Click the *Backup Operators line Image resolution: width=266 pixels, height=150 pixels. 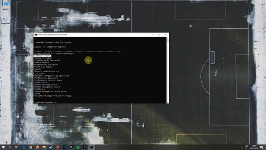coord(43,58)
